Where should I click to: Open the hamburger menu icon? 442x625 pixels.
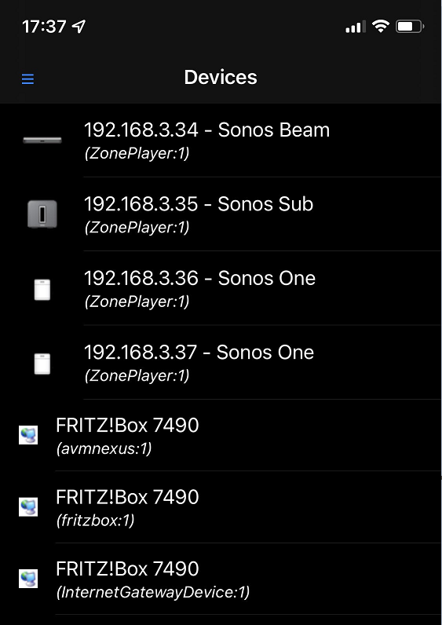click(x=27, y=79)
